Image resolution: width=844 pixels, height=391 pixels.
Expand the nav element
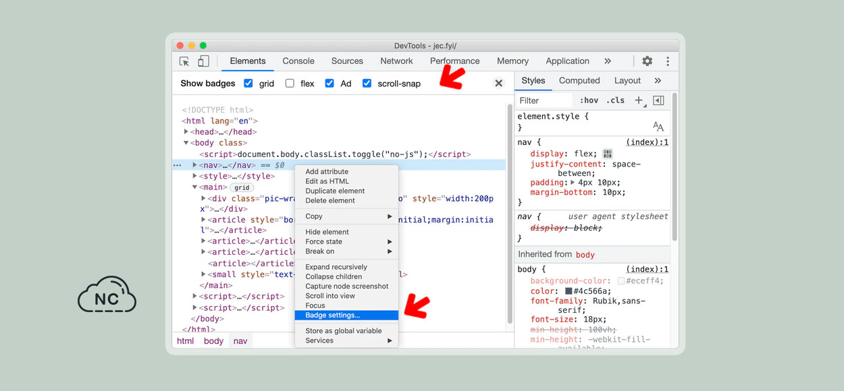(194, 165)
